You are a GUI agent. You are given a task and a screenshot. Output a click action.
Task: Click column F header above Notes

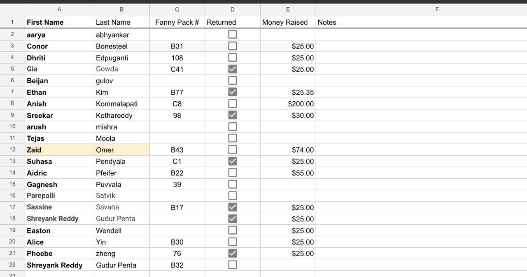coord(437,9)
